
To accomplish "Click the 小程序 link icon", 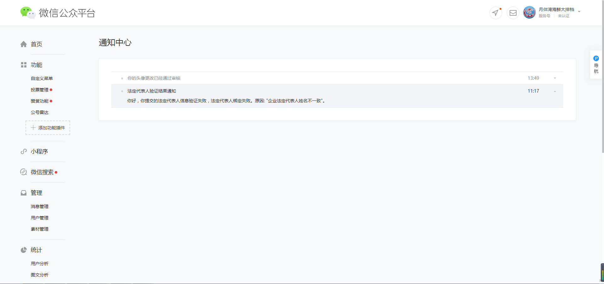I will 24,152.
